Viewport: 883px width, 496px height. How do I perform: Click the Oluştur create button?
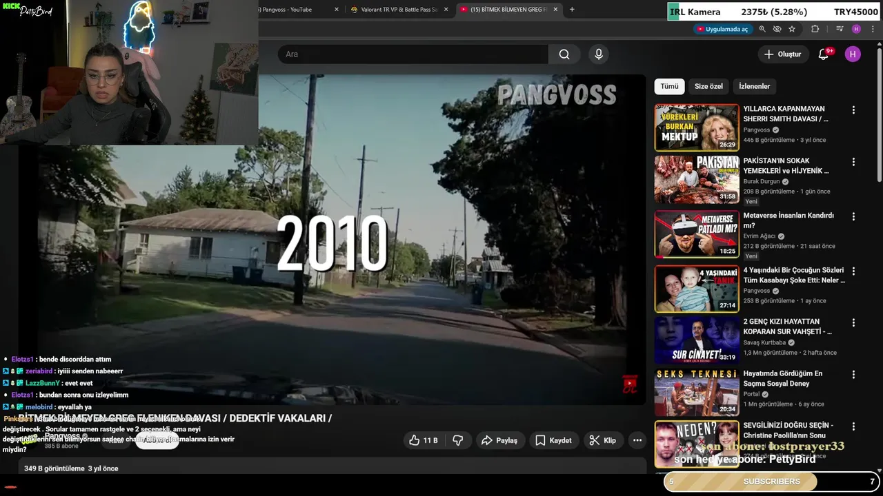(783, 54)
